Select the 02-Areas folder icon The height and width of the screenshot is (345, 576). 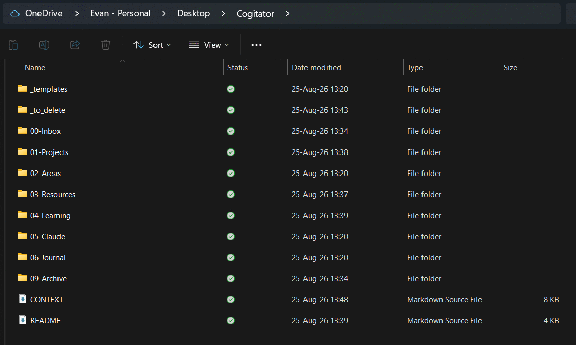[23, 172]
